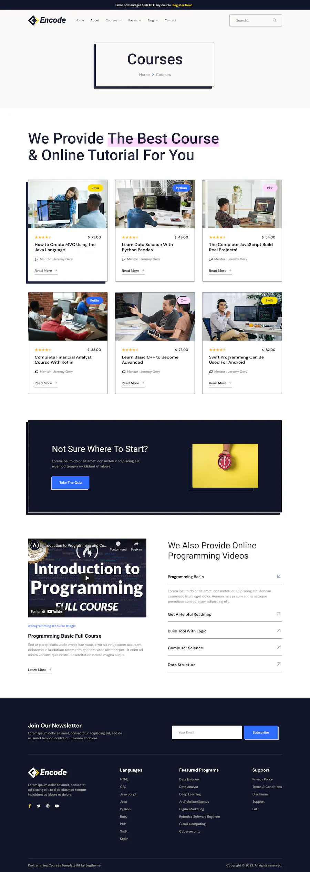Screen dimensions: 310x872
Task: Click the Subscribe button
Action: (261, 732)
